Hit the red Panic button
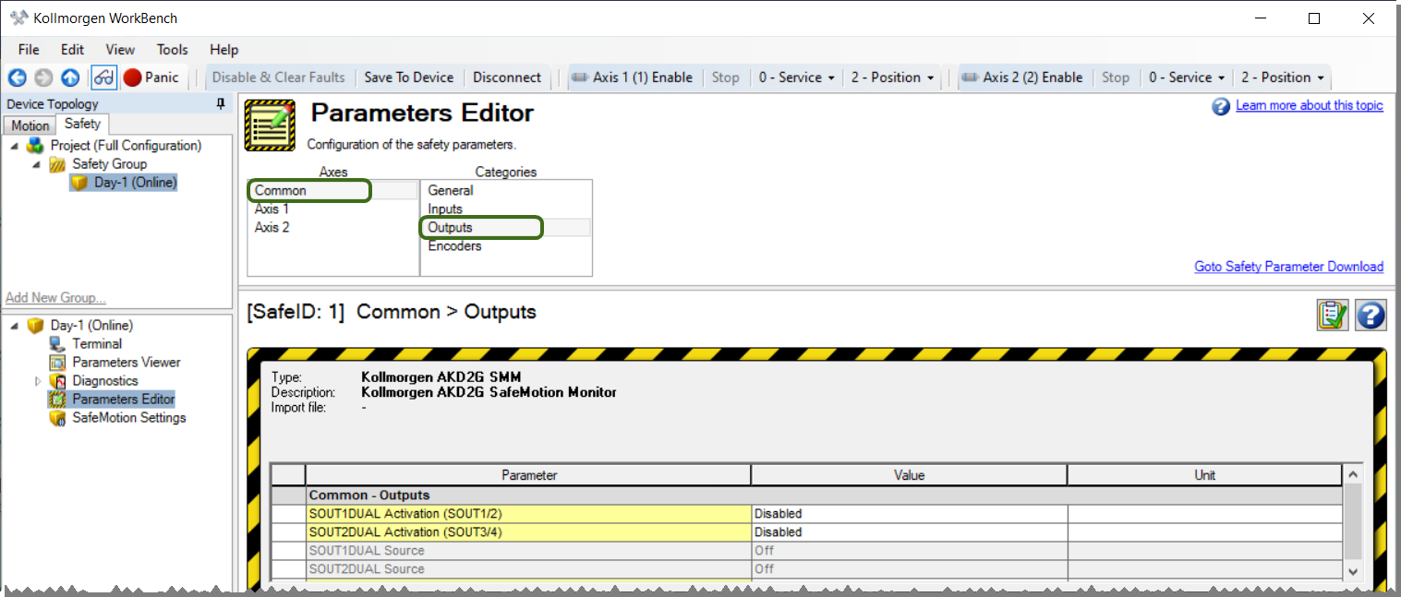The height and width of the screenshot is (597, 1401). (x=151, y=78)
